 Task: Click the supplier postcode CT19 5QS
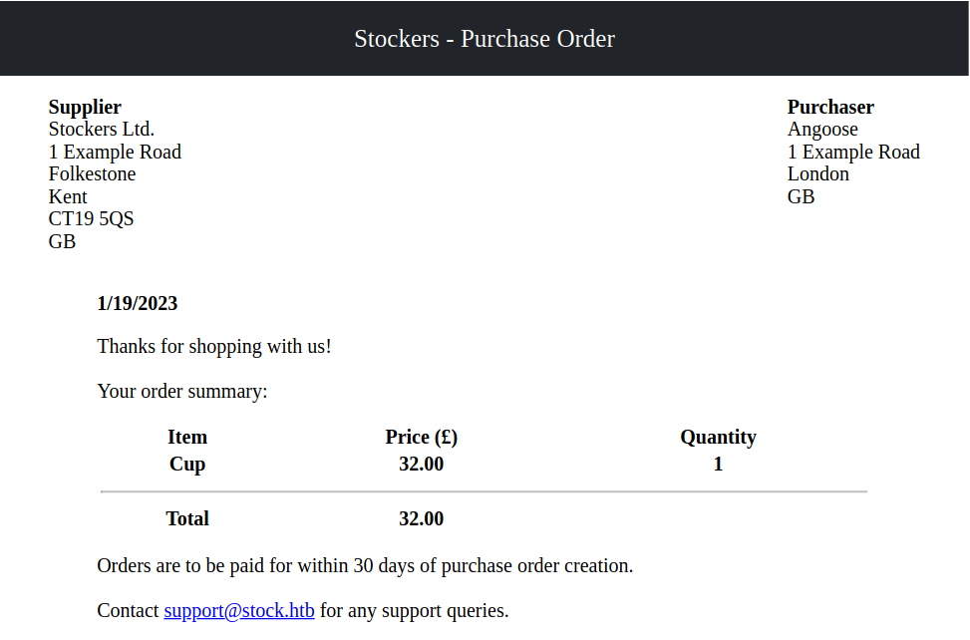point(91,219)
